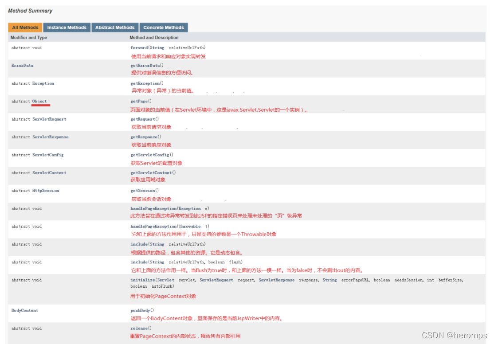Click String type in forward signature
This screenshot has height=344, width=494.
click(157, 47)
